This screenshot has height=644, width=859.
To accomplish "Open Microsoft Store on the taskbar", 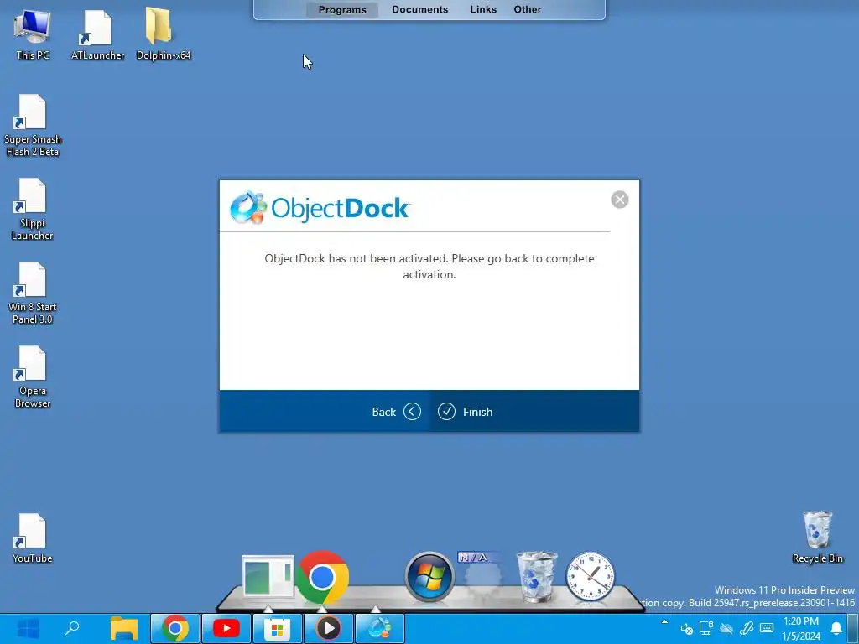I will (x=277, y=628).
